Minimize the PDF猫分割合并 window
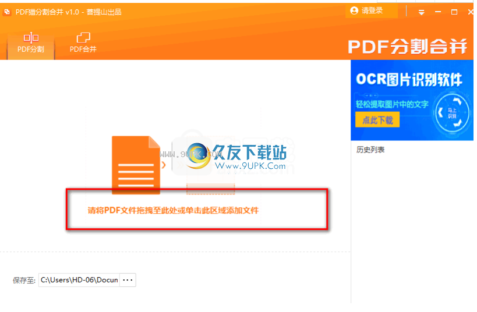Image resolution: width=477 pixels, height=312 pixels. [438, 12]
